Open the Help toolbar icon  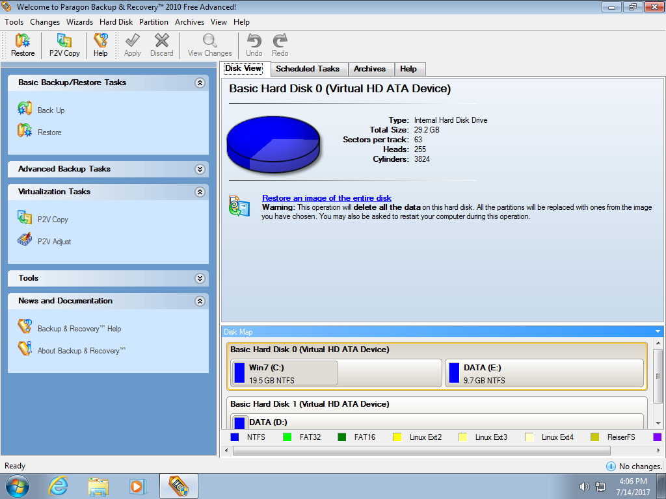pyautogui.click(x=100, y=45)
